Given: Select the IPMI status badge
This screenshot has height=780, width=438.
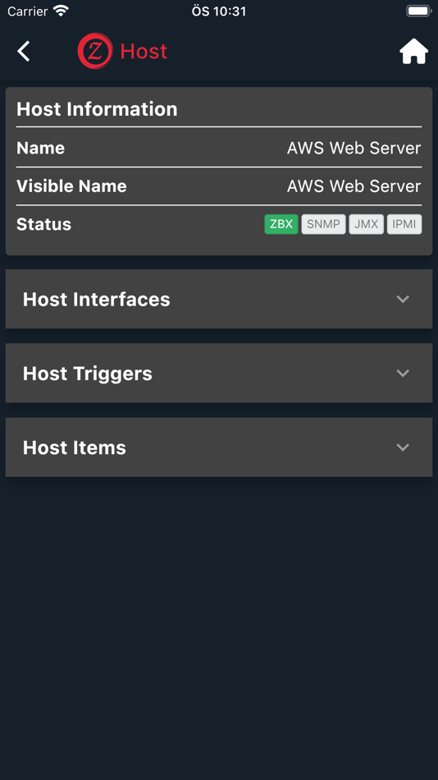Looking at the screenshot, I should (404, 224).
